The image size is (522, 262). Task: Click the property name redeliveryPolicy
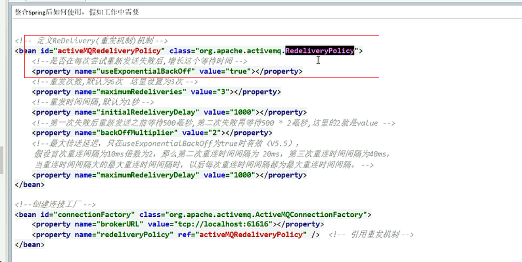[135, 234]
